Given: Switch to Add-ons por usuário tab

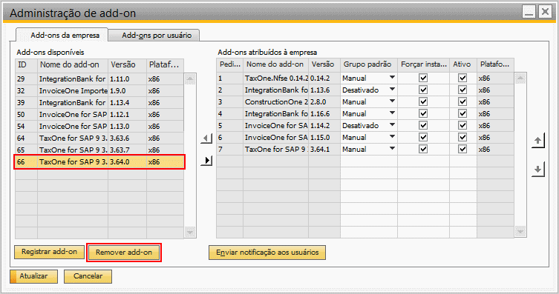Looking at the screenshot, I should click(154, 36).
